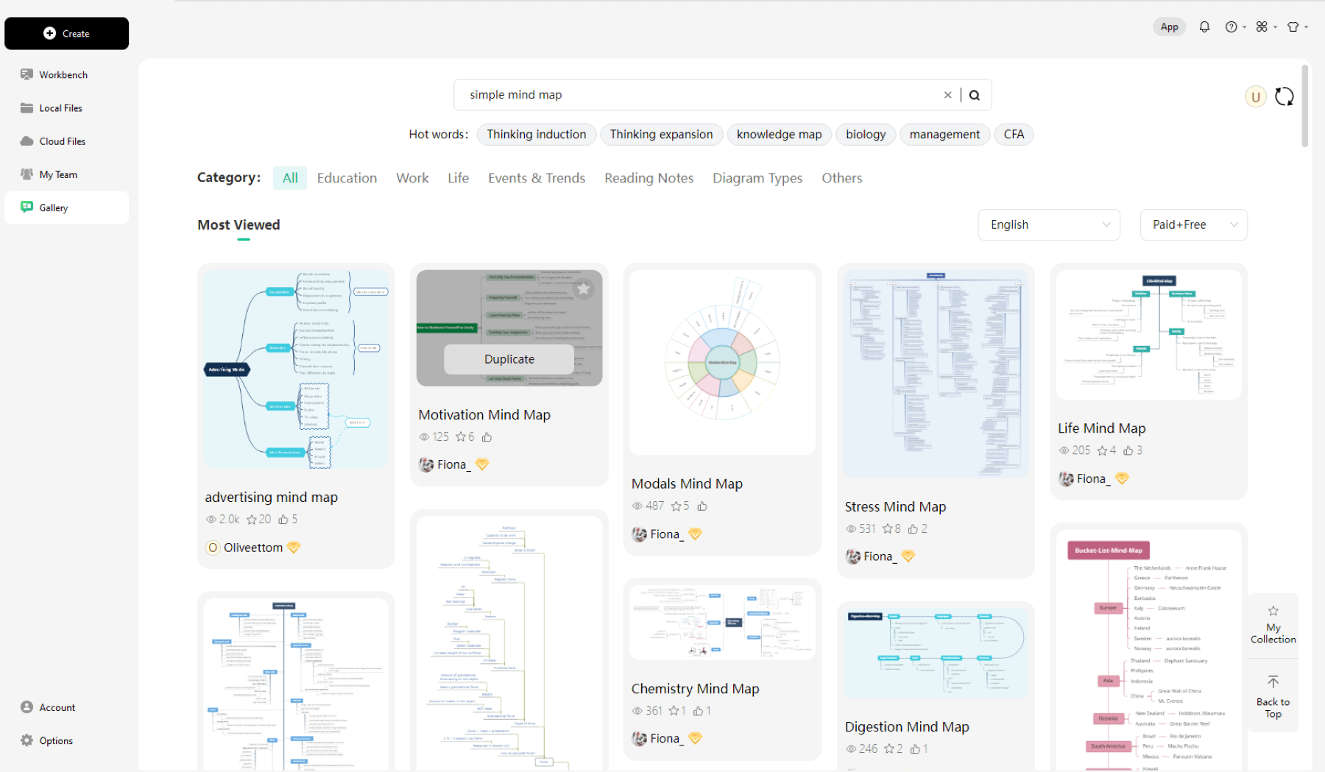Click star count on advertising mind map
This screenshot has height=772, width=1325.
pyautogui.click(x=258, y=520)
